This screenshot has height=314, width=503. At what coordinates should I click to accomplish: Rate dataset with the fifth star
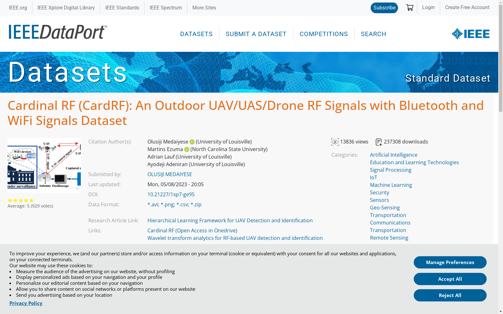(x=31, y=200)
